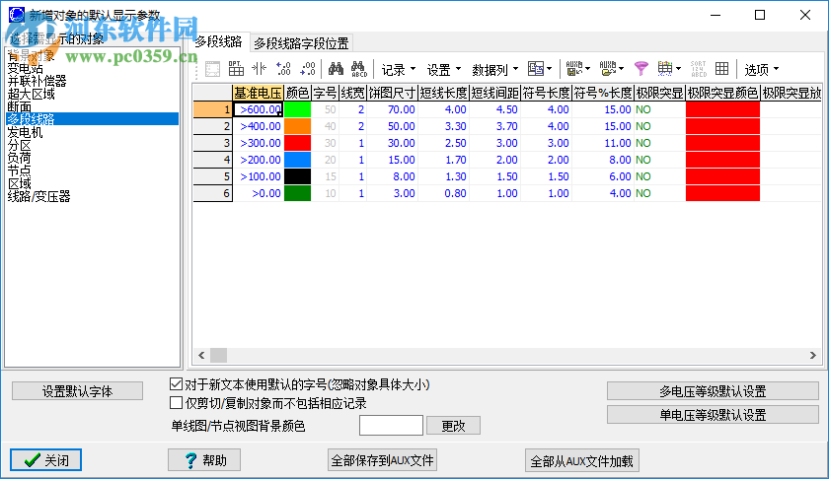Viewport: 829px width, 479px height.
Task: Expand arrow next to copy window icon
Action: 550,69
